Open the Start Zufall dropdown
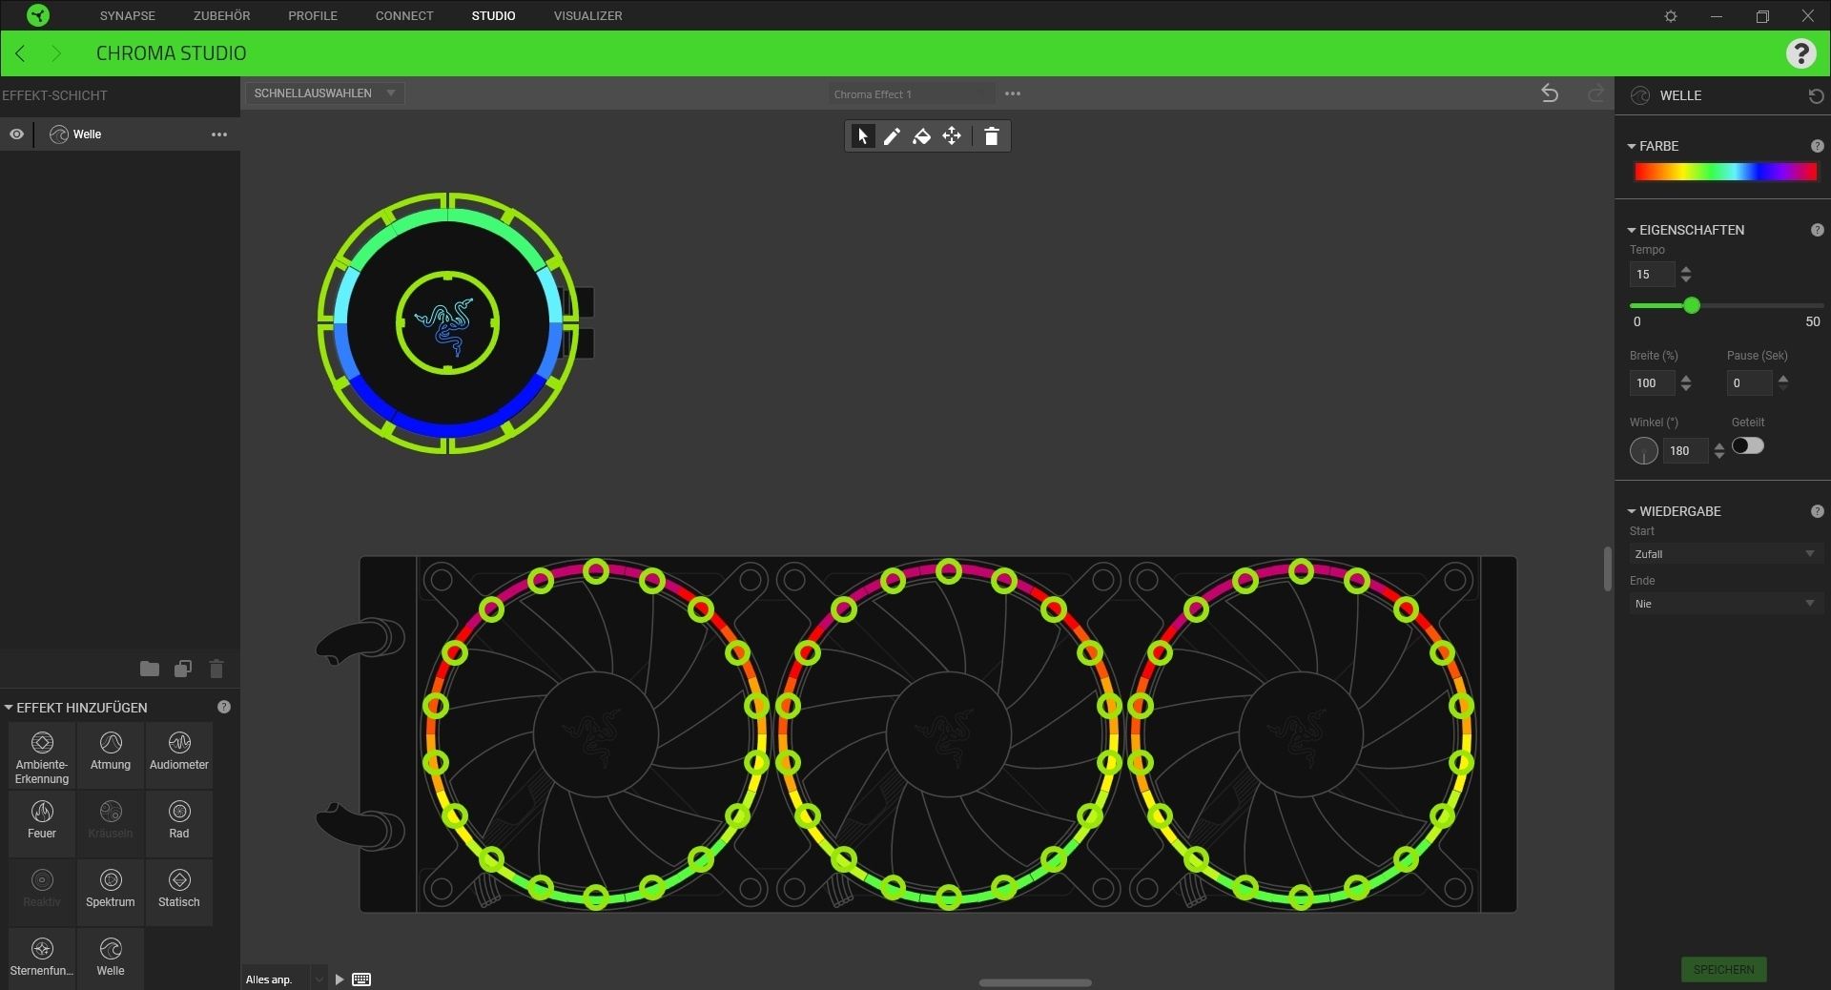This screenshot has height=990, width=1831. [x=1725, y=554]
